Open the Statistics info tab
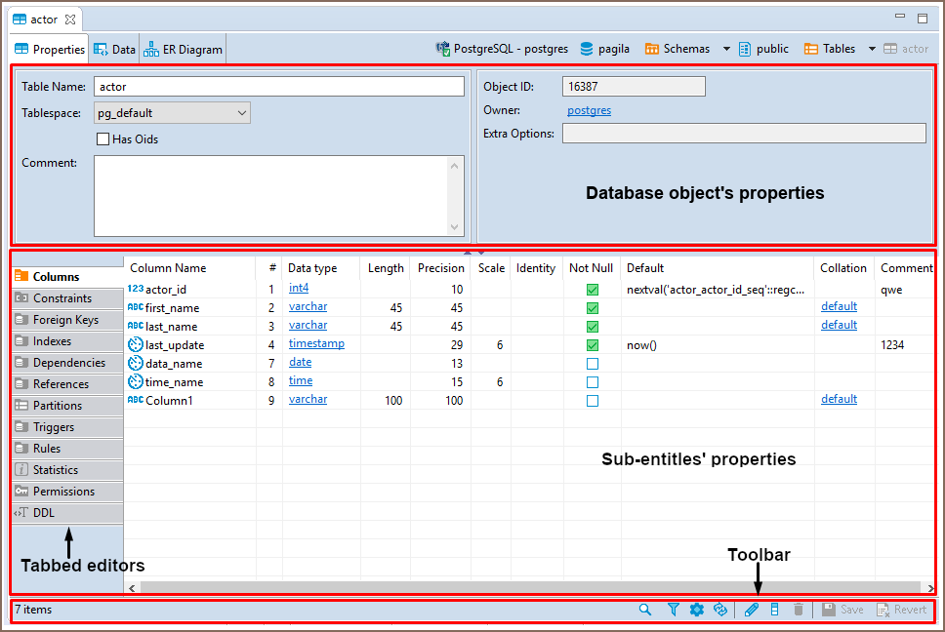The width and height of the screenshot is (945, 632). click(56, 470)
